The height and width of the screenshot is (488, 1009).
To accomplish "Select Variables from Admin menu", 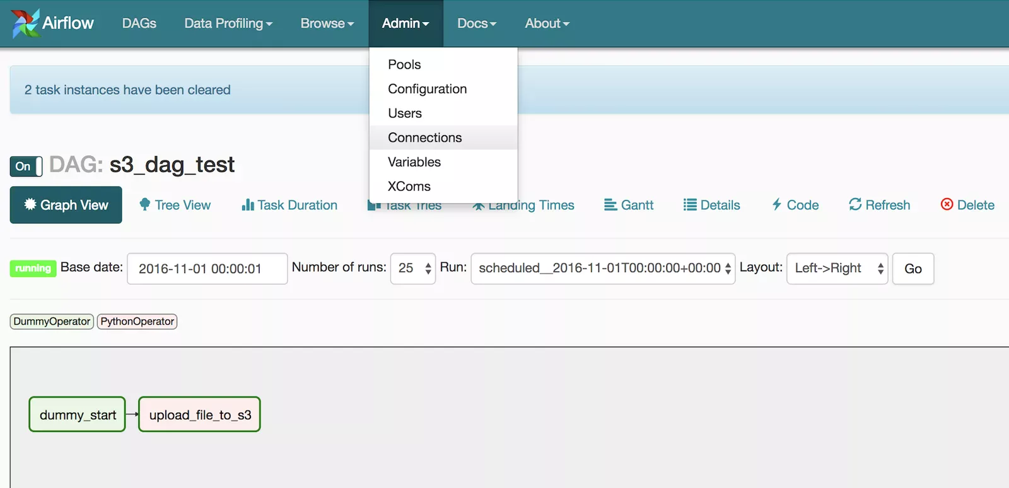I will tap(443, 162).
